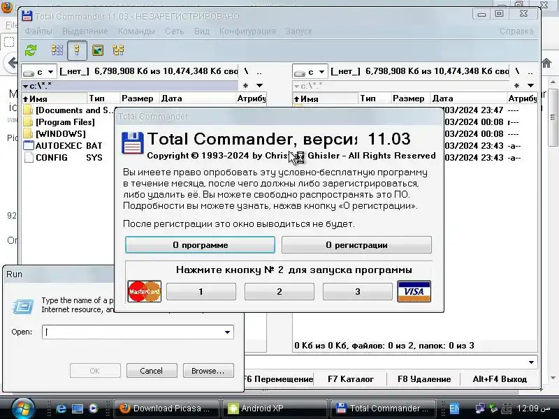This screenshot has height=419, width=559.
Task: Open right panel drive c dropdown
Action: [x=310, y=72]
